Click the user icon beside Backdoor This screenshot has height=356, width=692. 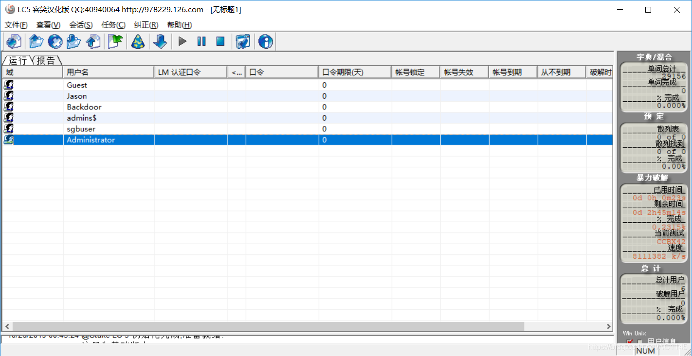[8, 107]
